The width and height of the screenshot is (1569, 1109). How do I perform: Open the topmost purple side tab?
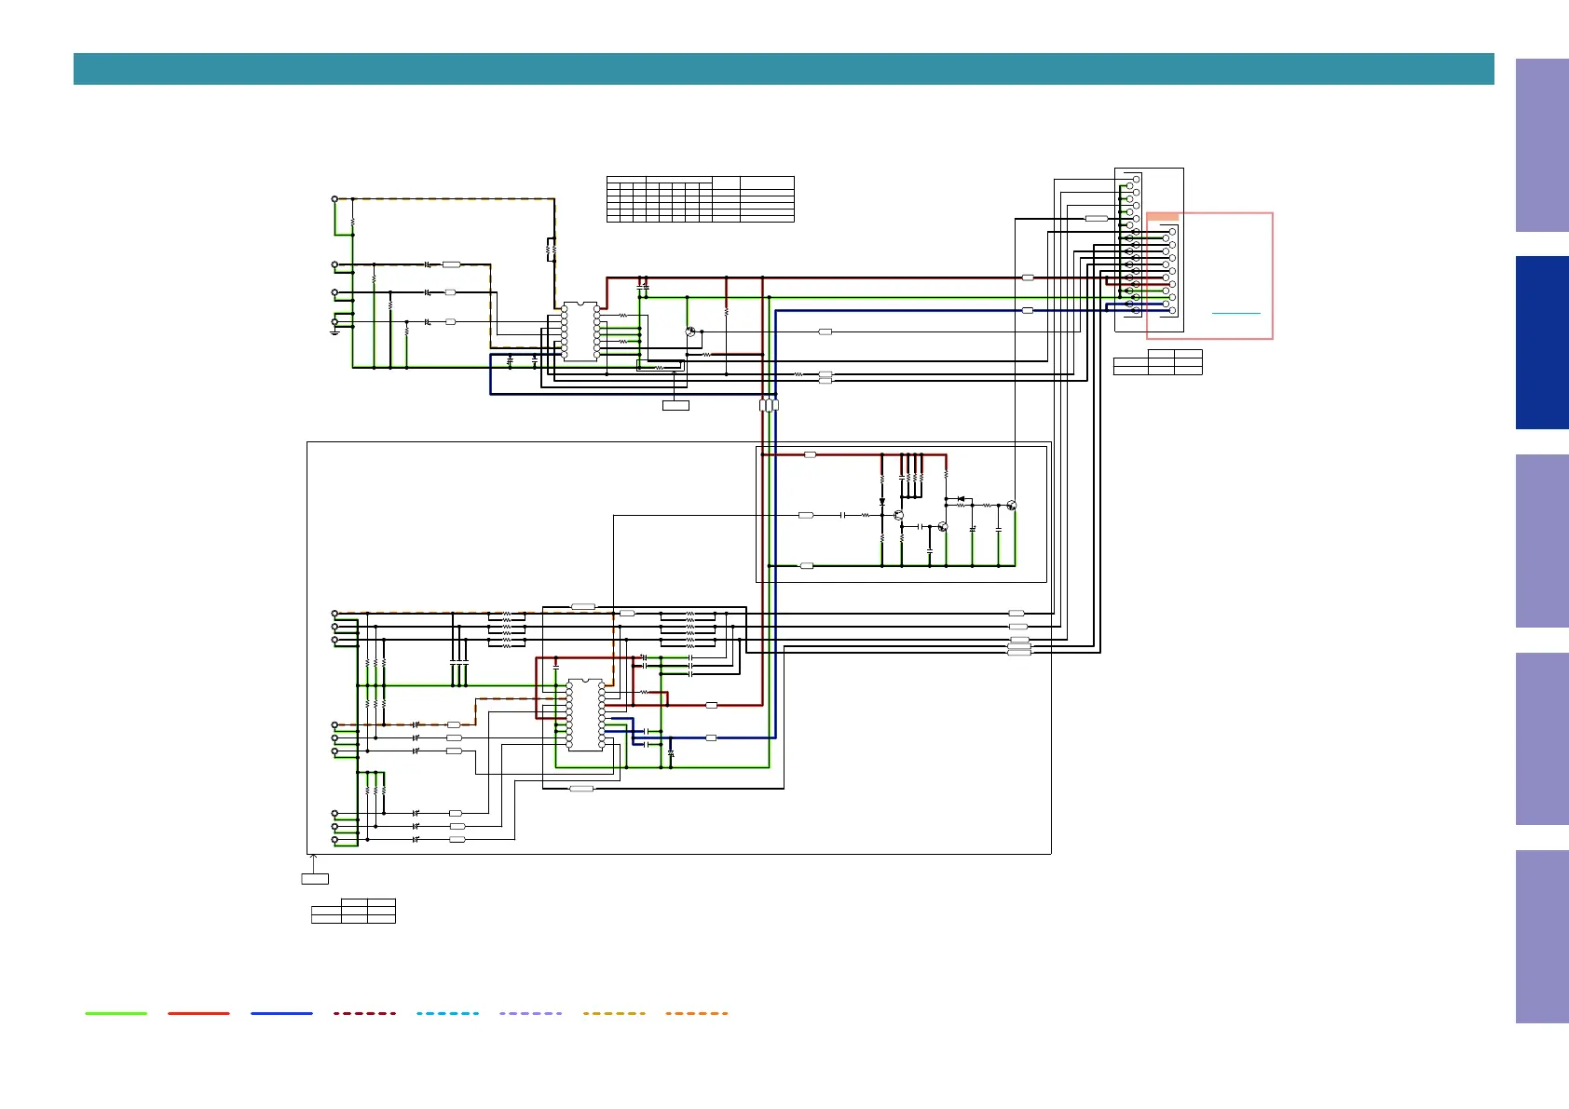[x=1542, y=145]
